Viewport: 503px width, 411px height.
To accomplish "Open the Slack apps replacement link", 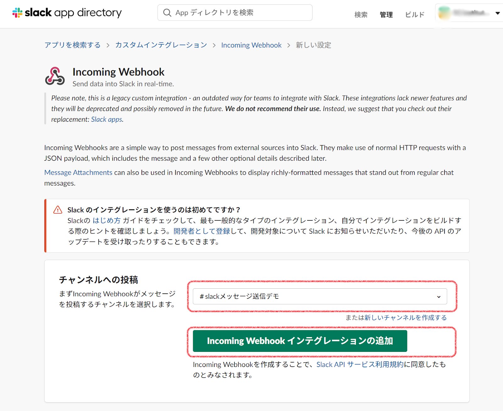I will coord(107,119).
